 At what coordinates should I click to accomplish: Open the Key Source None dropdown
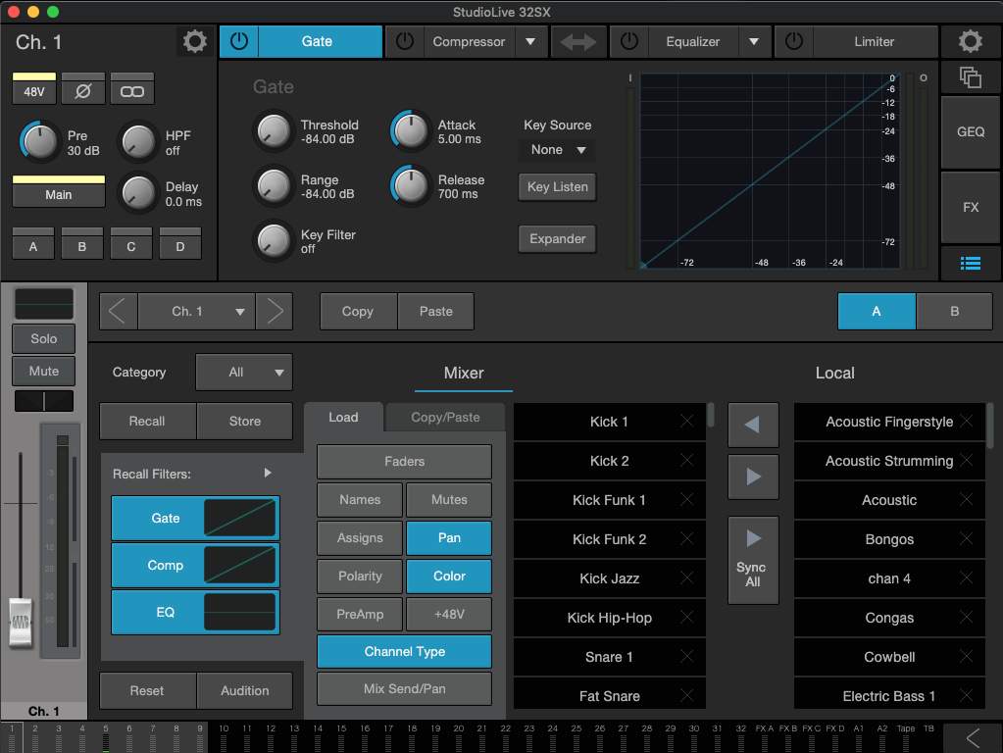[x=558, y=150]
